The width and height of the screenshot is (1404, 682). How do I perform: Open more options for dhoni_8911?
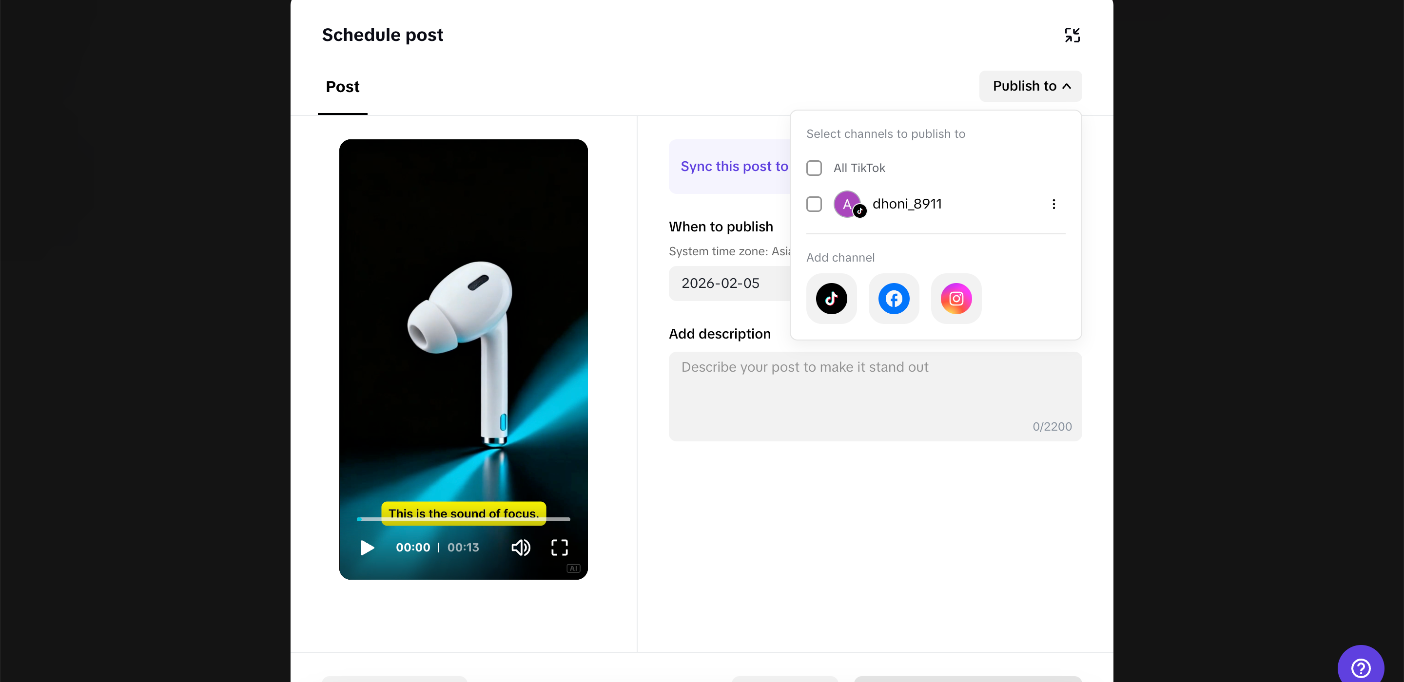click(x=1053, y=204)
